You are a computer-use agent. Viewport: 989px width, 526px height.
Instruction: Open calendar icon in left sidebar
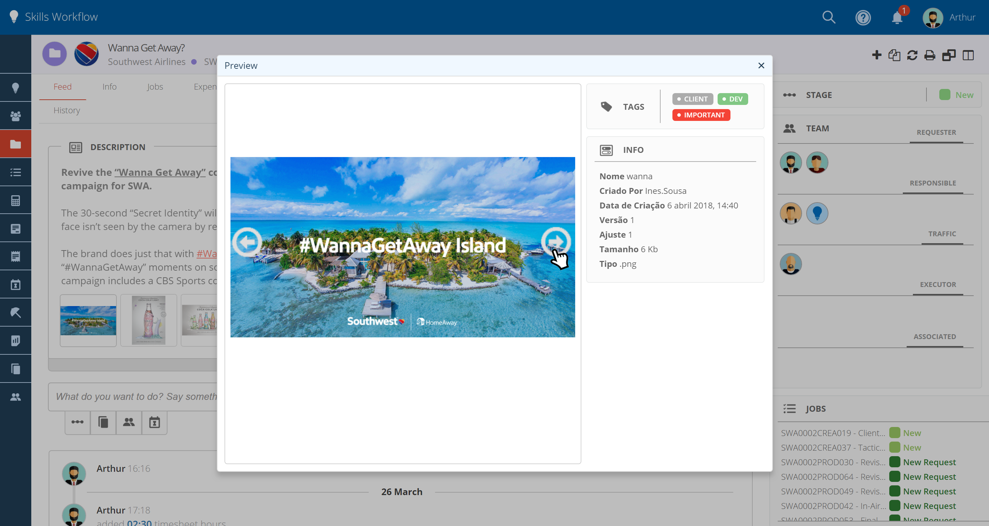15,285
